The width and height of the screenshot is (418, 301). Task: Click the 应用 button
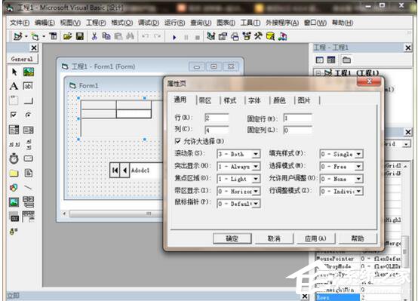pyautogui.click(x=315, y=238)
